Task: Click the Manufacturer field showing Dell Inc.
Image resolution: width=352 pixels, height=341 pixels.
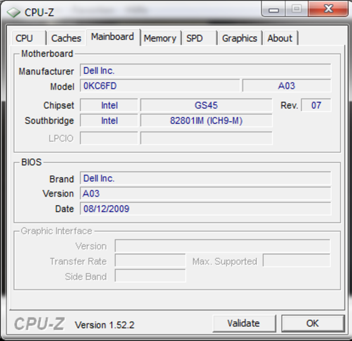Action: point(205,70)
